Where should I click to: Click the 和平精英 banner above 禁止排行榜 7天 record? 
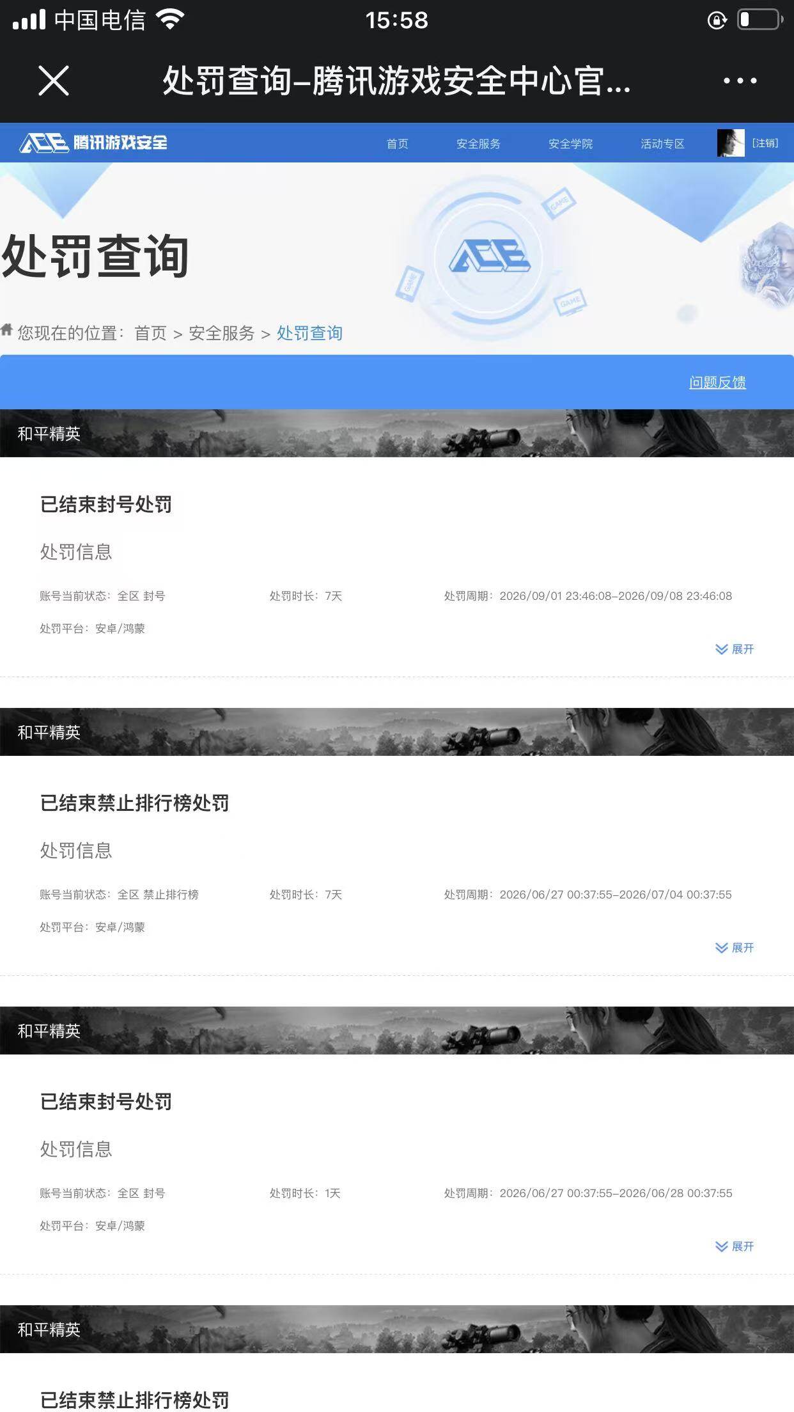click(397, 732)
